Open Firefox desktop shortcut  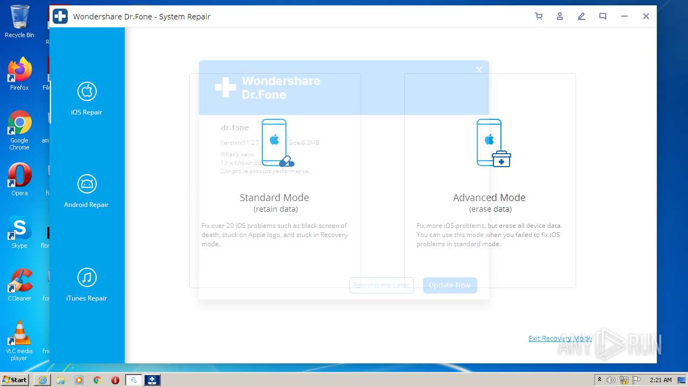(19, 74)
